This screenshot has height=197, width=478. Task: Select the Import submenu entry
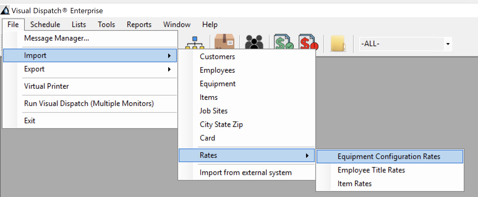(x=90, y=55)
